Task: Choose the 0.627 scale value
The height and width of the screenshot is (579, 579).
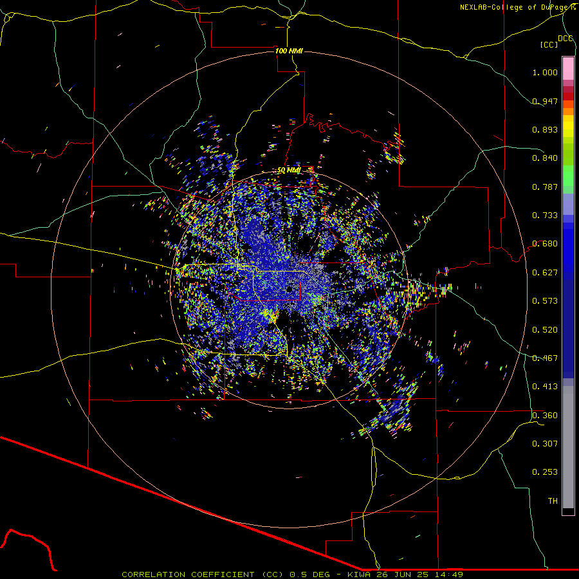Action: [x=545, y=273]
